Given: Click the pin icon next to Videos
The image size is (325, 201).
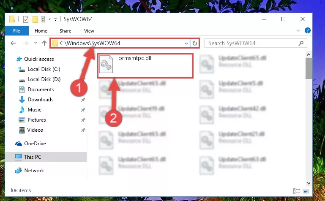Looking at the screenshot, I should [83, 130].
